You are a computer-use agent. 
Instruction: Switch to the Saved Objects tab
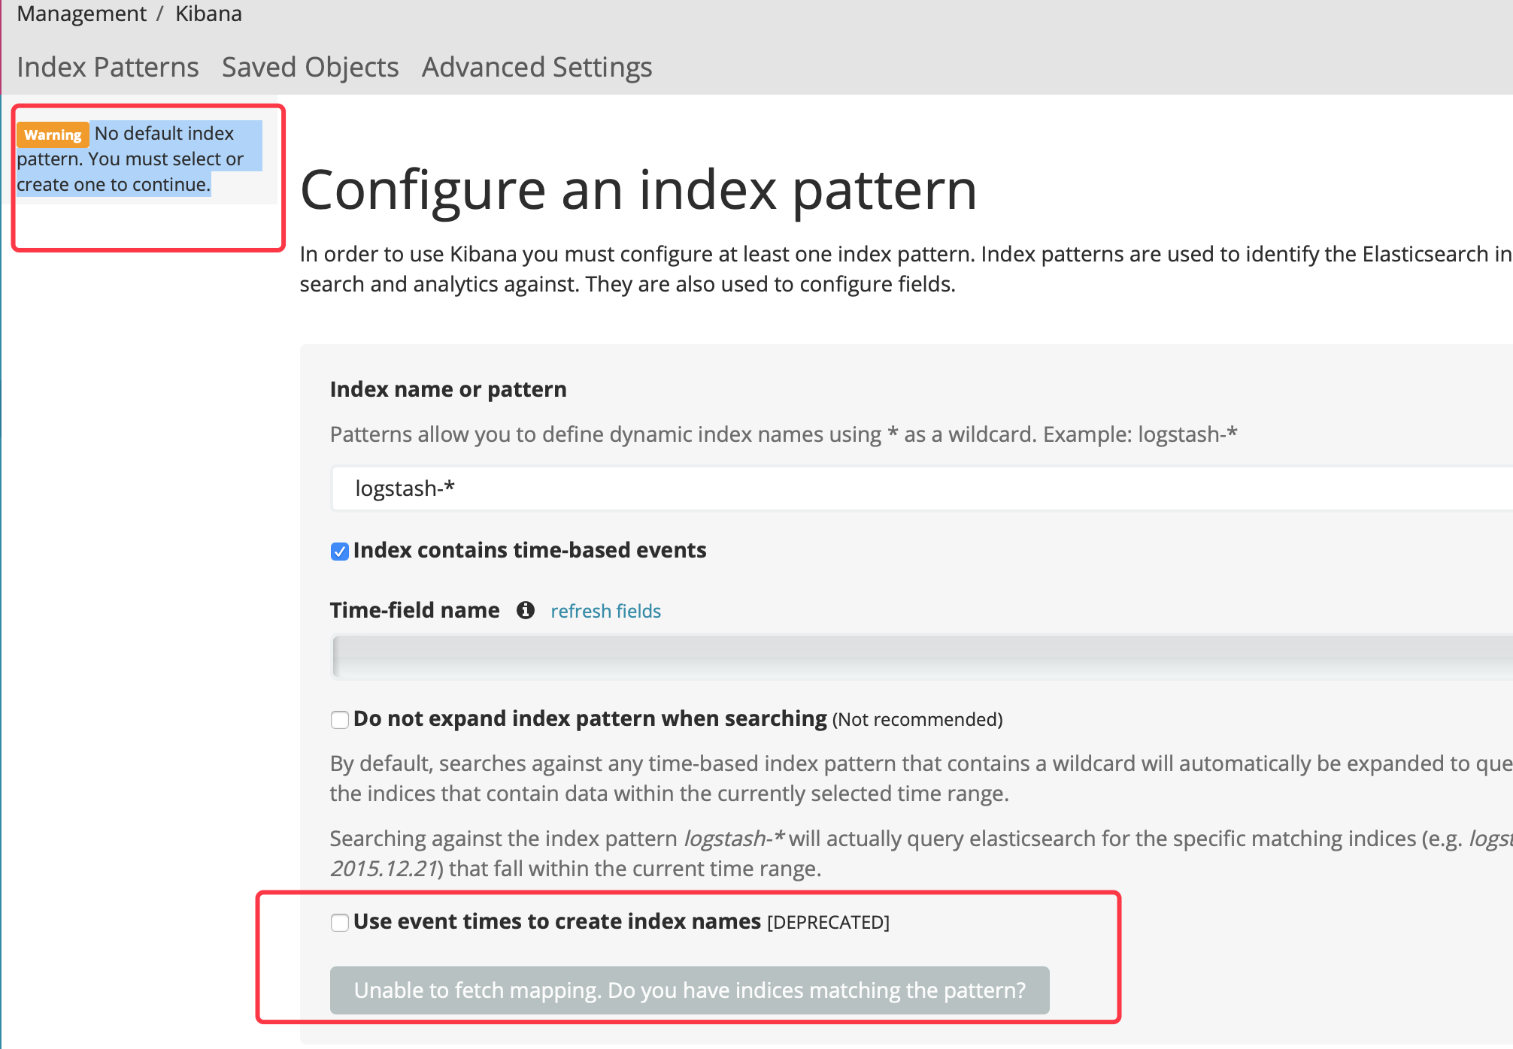(310, 68)
